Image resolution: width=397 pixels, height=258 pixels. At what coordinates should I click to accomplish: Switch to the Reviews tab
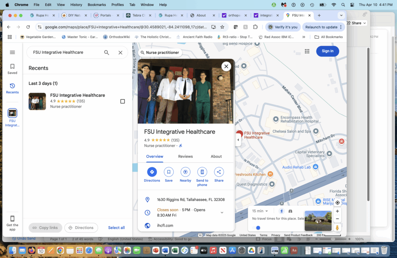click(x=185, y=157)
